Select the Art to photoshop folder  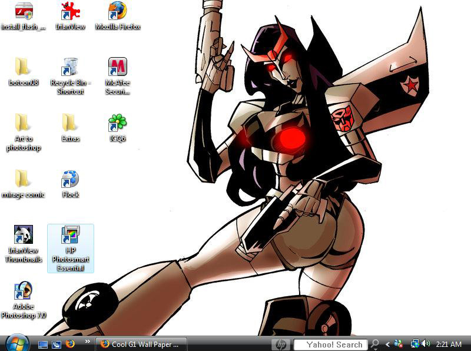point(24,133)
